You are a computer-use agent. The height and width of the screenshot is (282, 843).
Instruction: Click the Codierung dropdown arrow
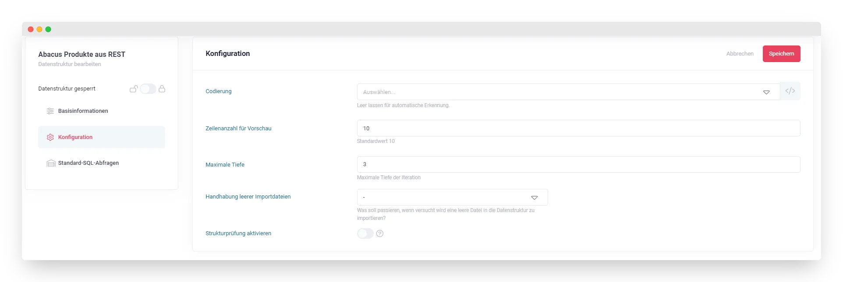(766, 92)
